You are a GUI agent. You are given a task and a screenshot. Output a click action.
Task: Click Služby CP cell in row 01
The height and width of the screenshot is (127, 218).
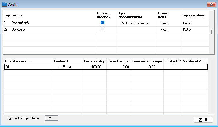pyautogui.click(x=173, y=67)
